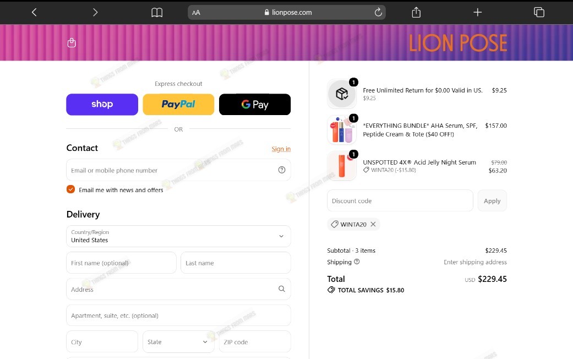
Task: Click the LION POSE logo
Action: click(458, 43)
